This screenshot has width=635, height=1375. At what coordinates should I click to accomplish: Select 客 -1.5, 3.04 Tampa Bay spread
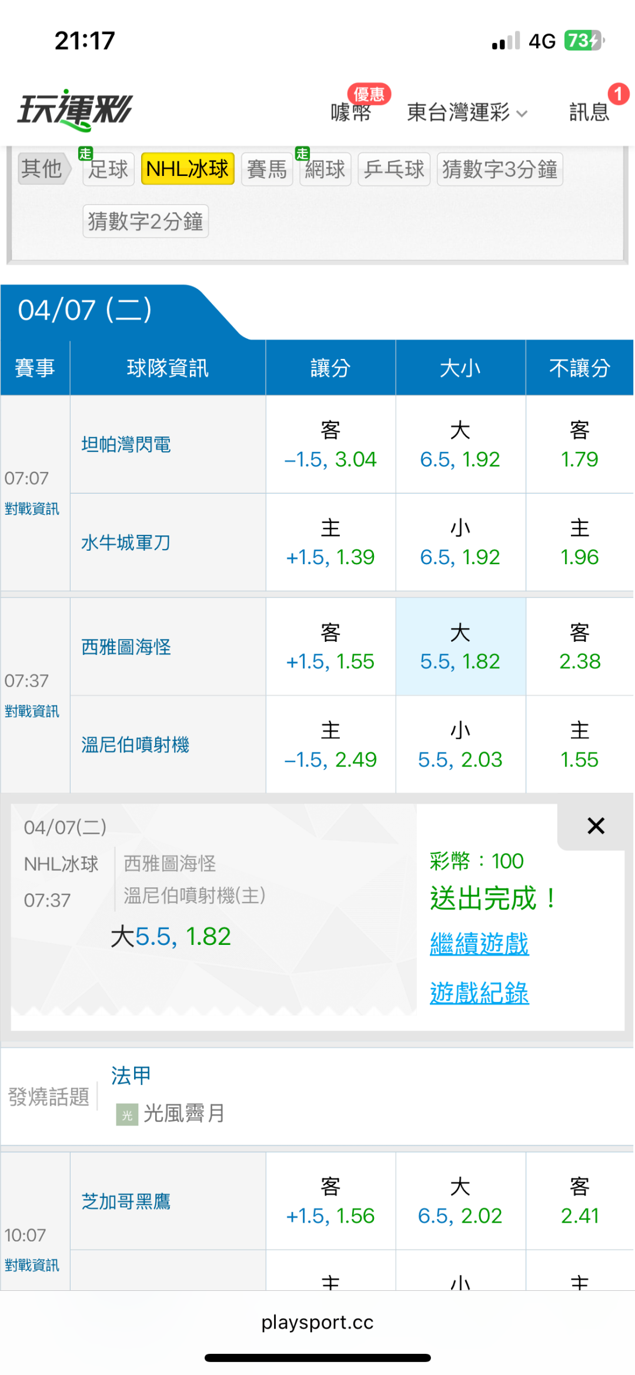click(x=330, y=444)
